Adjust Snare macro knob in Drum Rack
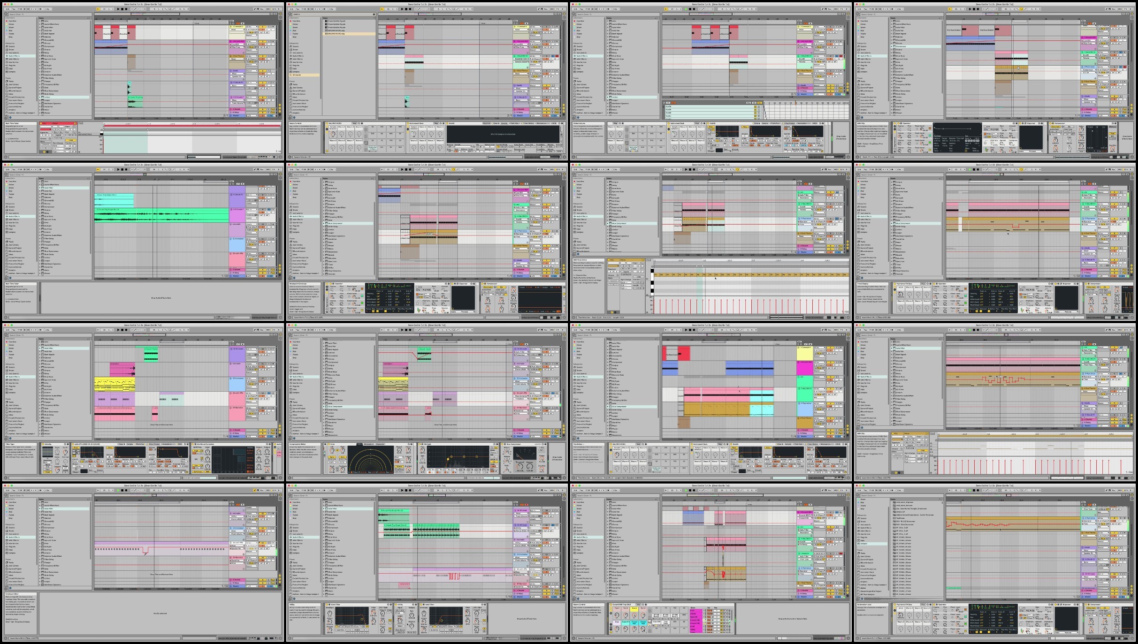 (634, 615)
